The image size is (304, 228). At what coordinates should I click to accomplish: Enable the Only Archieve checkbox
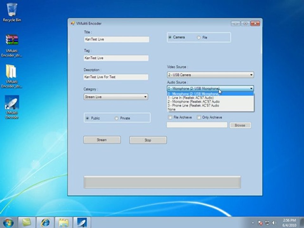click(199, 117)
